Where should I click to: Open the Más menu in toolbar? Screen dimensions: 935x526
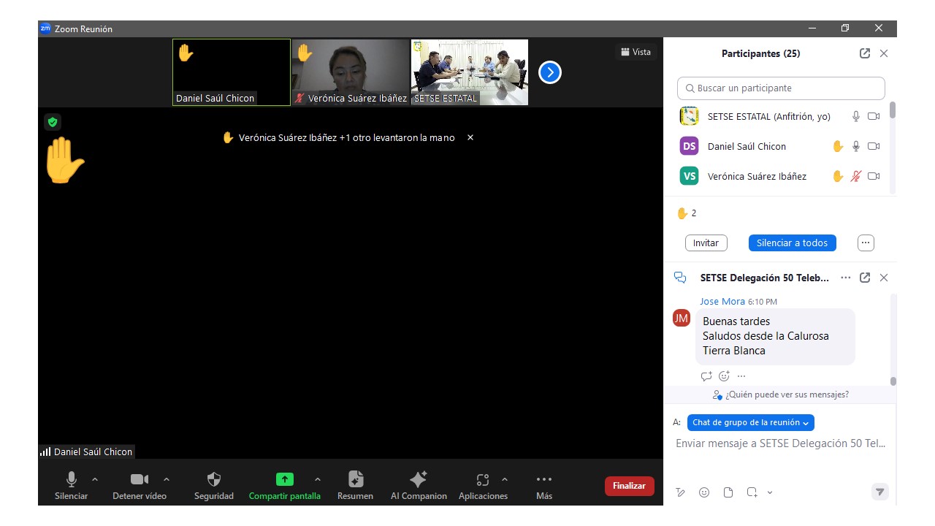tap(543, 480)
